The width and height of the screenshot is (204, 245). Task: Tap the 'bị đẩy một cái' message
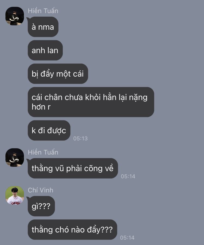click(x=58, y=74)
